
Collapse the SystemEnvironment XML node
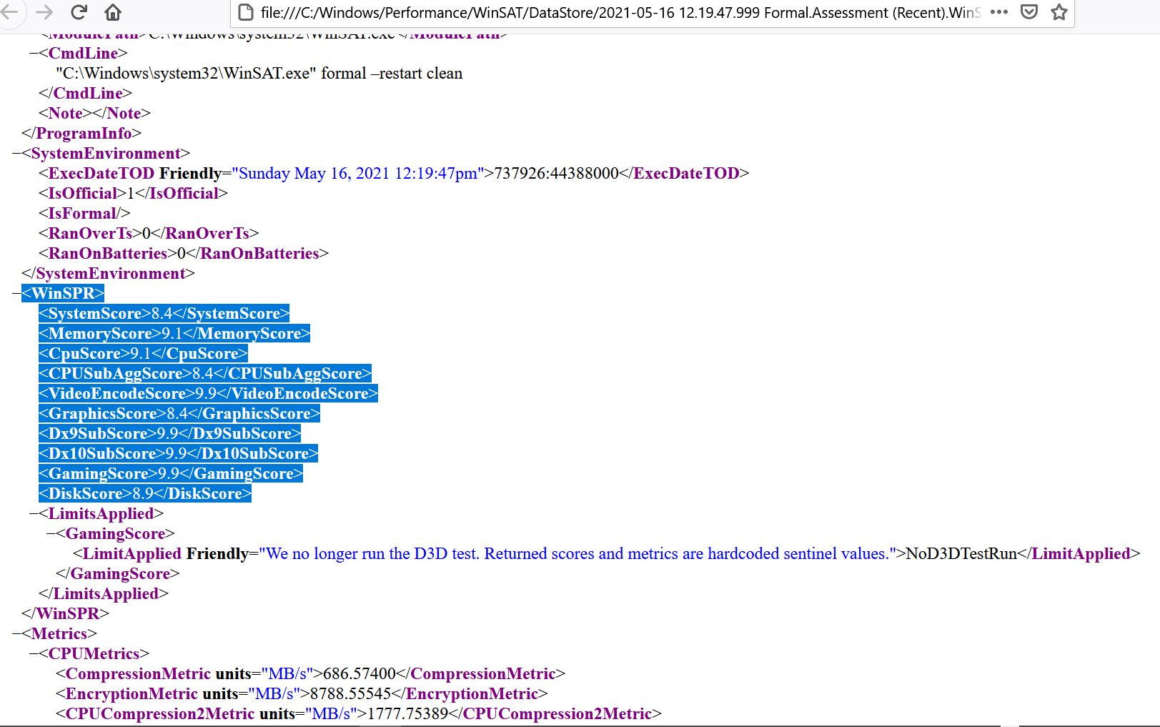point(16,154)
